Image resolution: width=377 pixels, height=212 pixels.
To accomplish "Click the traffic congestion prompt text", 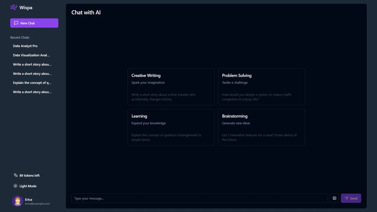I will click(257, 97).
